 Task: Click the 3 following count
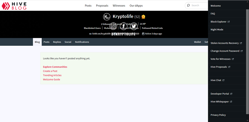pos(131,24)
